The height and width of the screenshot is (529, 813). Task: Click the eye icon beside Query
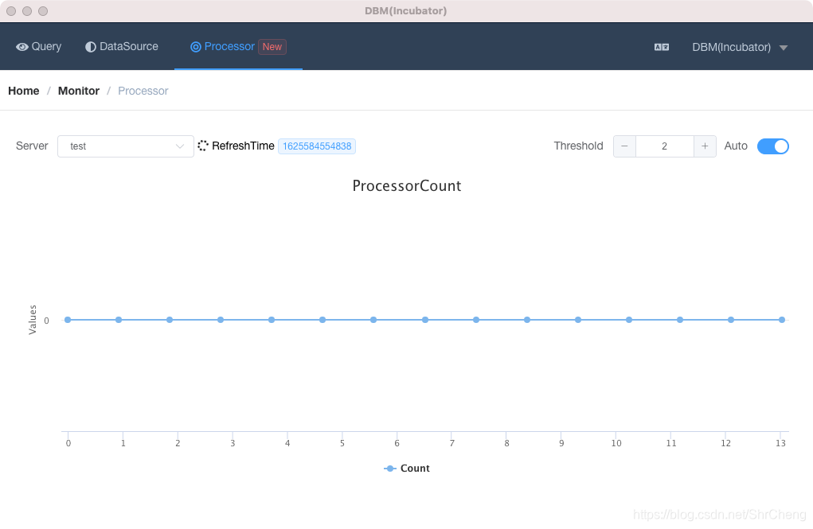coord(21,47)
